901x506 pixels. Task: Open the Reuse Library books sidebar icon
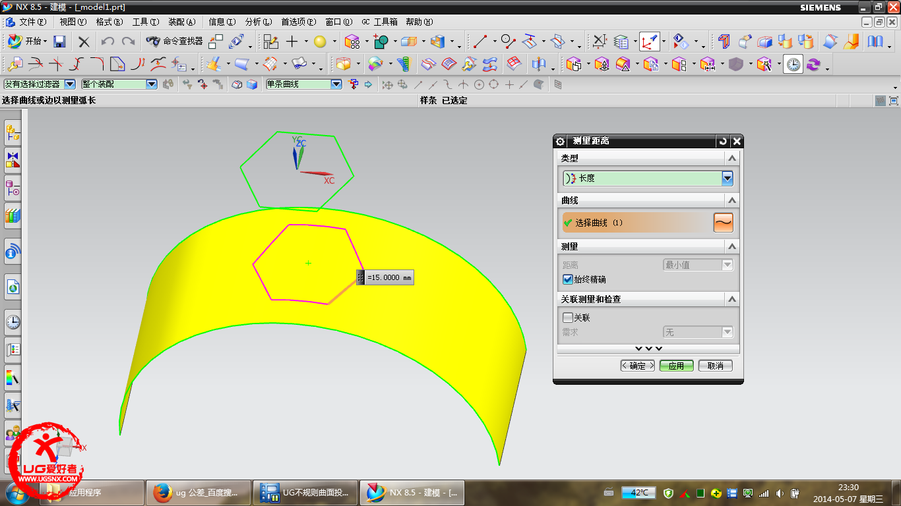(13, 215)
